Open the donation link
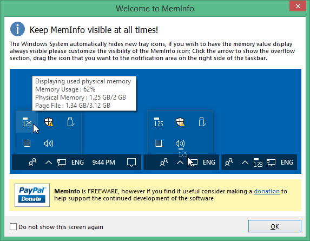 click(x=267, y=191)
